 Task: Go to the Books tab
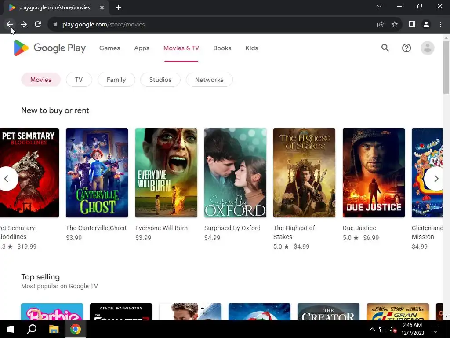tap(222, 48)
